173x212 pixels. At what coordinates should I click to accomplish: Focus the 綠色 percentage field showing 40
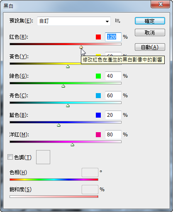point(113,76)
